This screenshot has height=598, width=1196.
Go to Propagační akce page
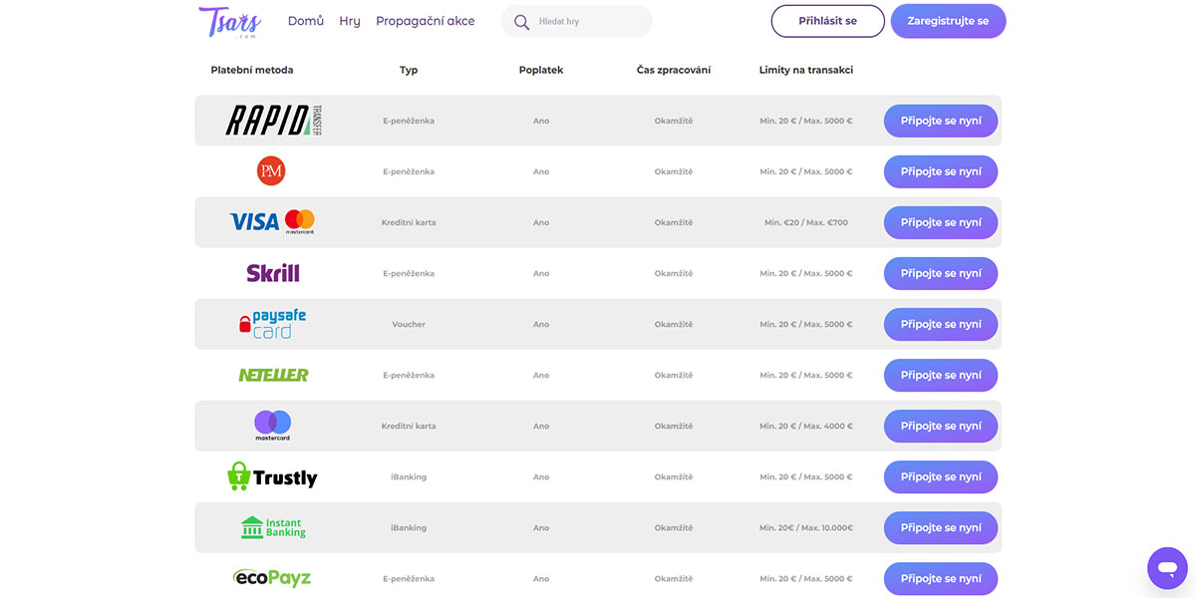(x=425, y=21)
